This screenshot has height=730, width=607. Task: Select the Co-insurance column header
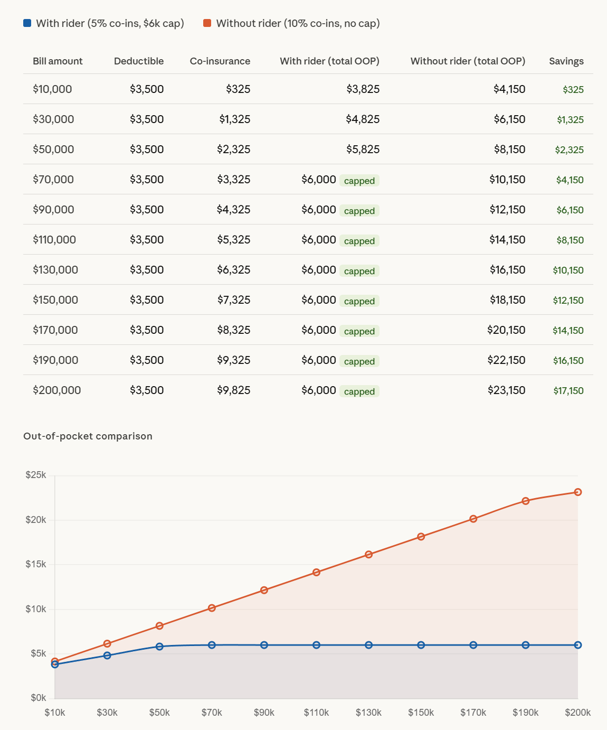(220, 61)
